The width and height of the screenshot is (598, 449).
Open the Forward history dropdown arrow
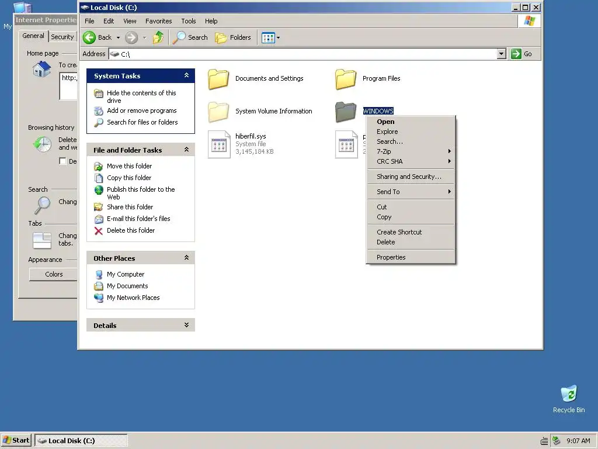tap(145, 37)
